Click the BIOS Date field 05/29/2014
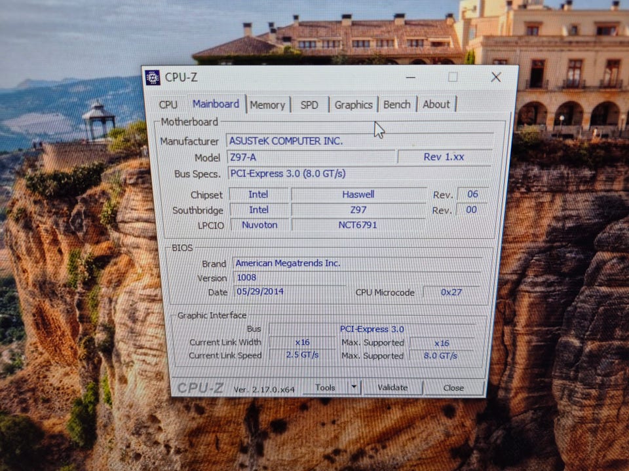The image size is (629, 471). pyautogui.click(x=288, y=292)
